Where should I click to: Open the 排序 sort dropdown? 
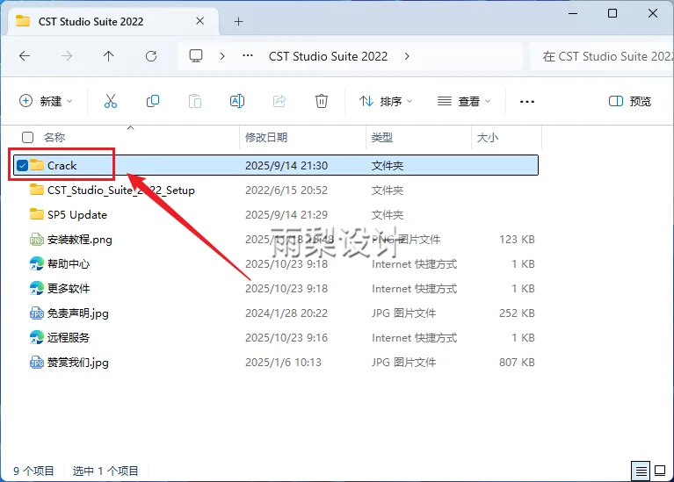[386, 101]
